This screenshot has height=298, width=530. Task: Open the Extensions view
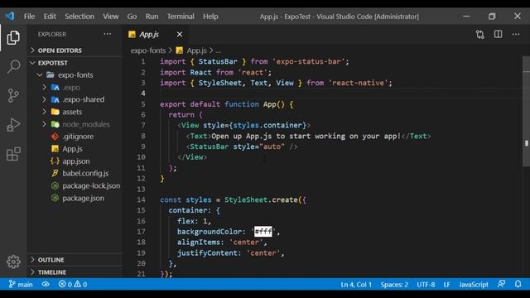point(13,154)
